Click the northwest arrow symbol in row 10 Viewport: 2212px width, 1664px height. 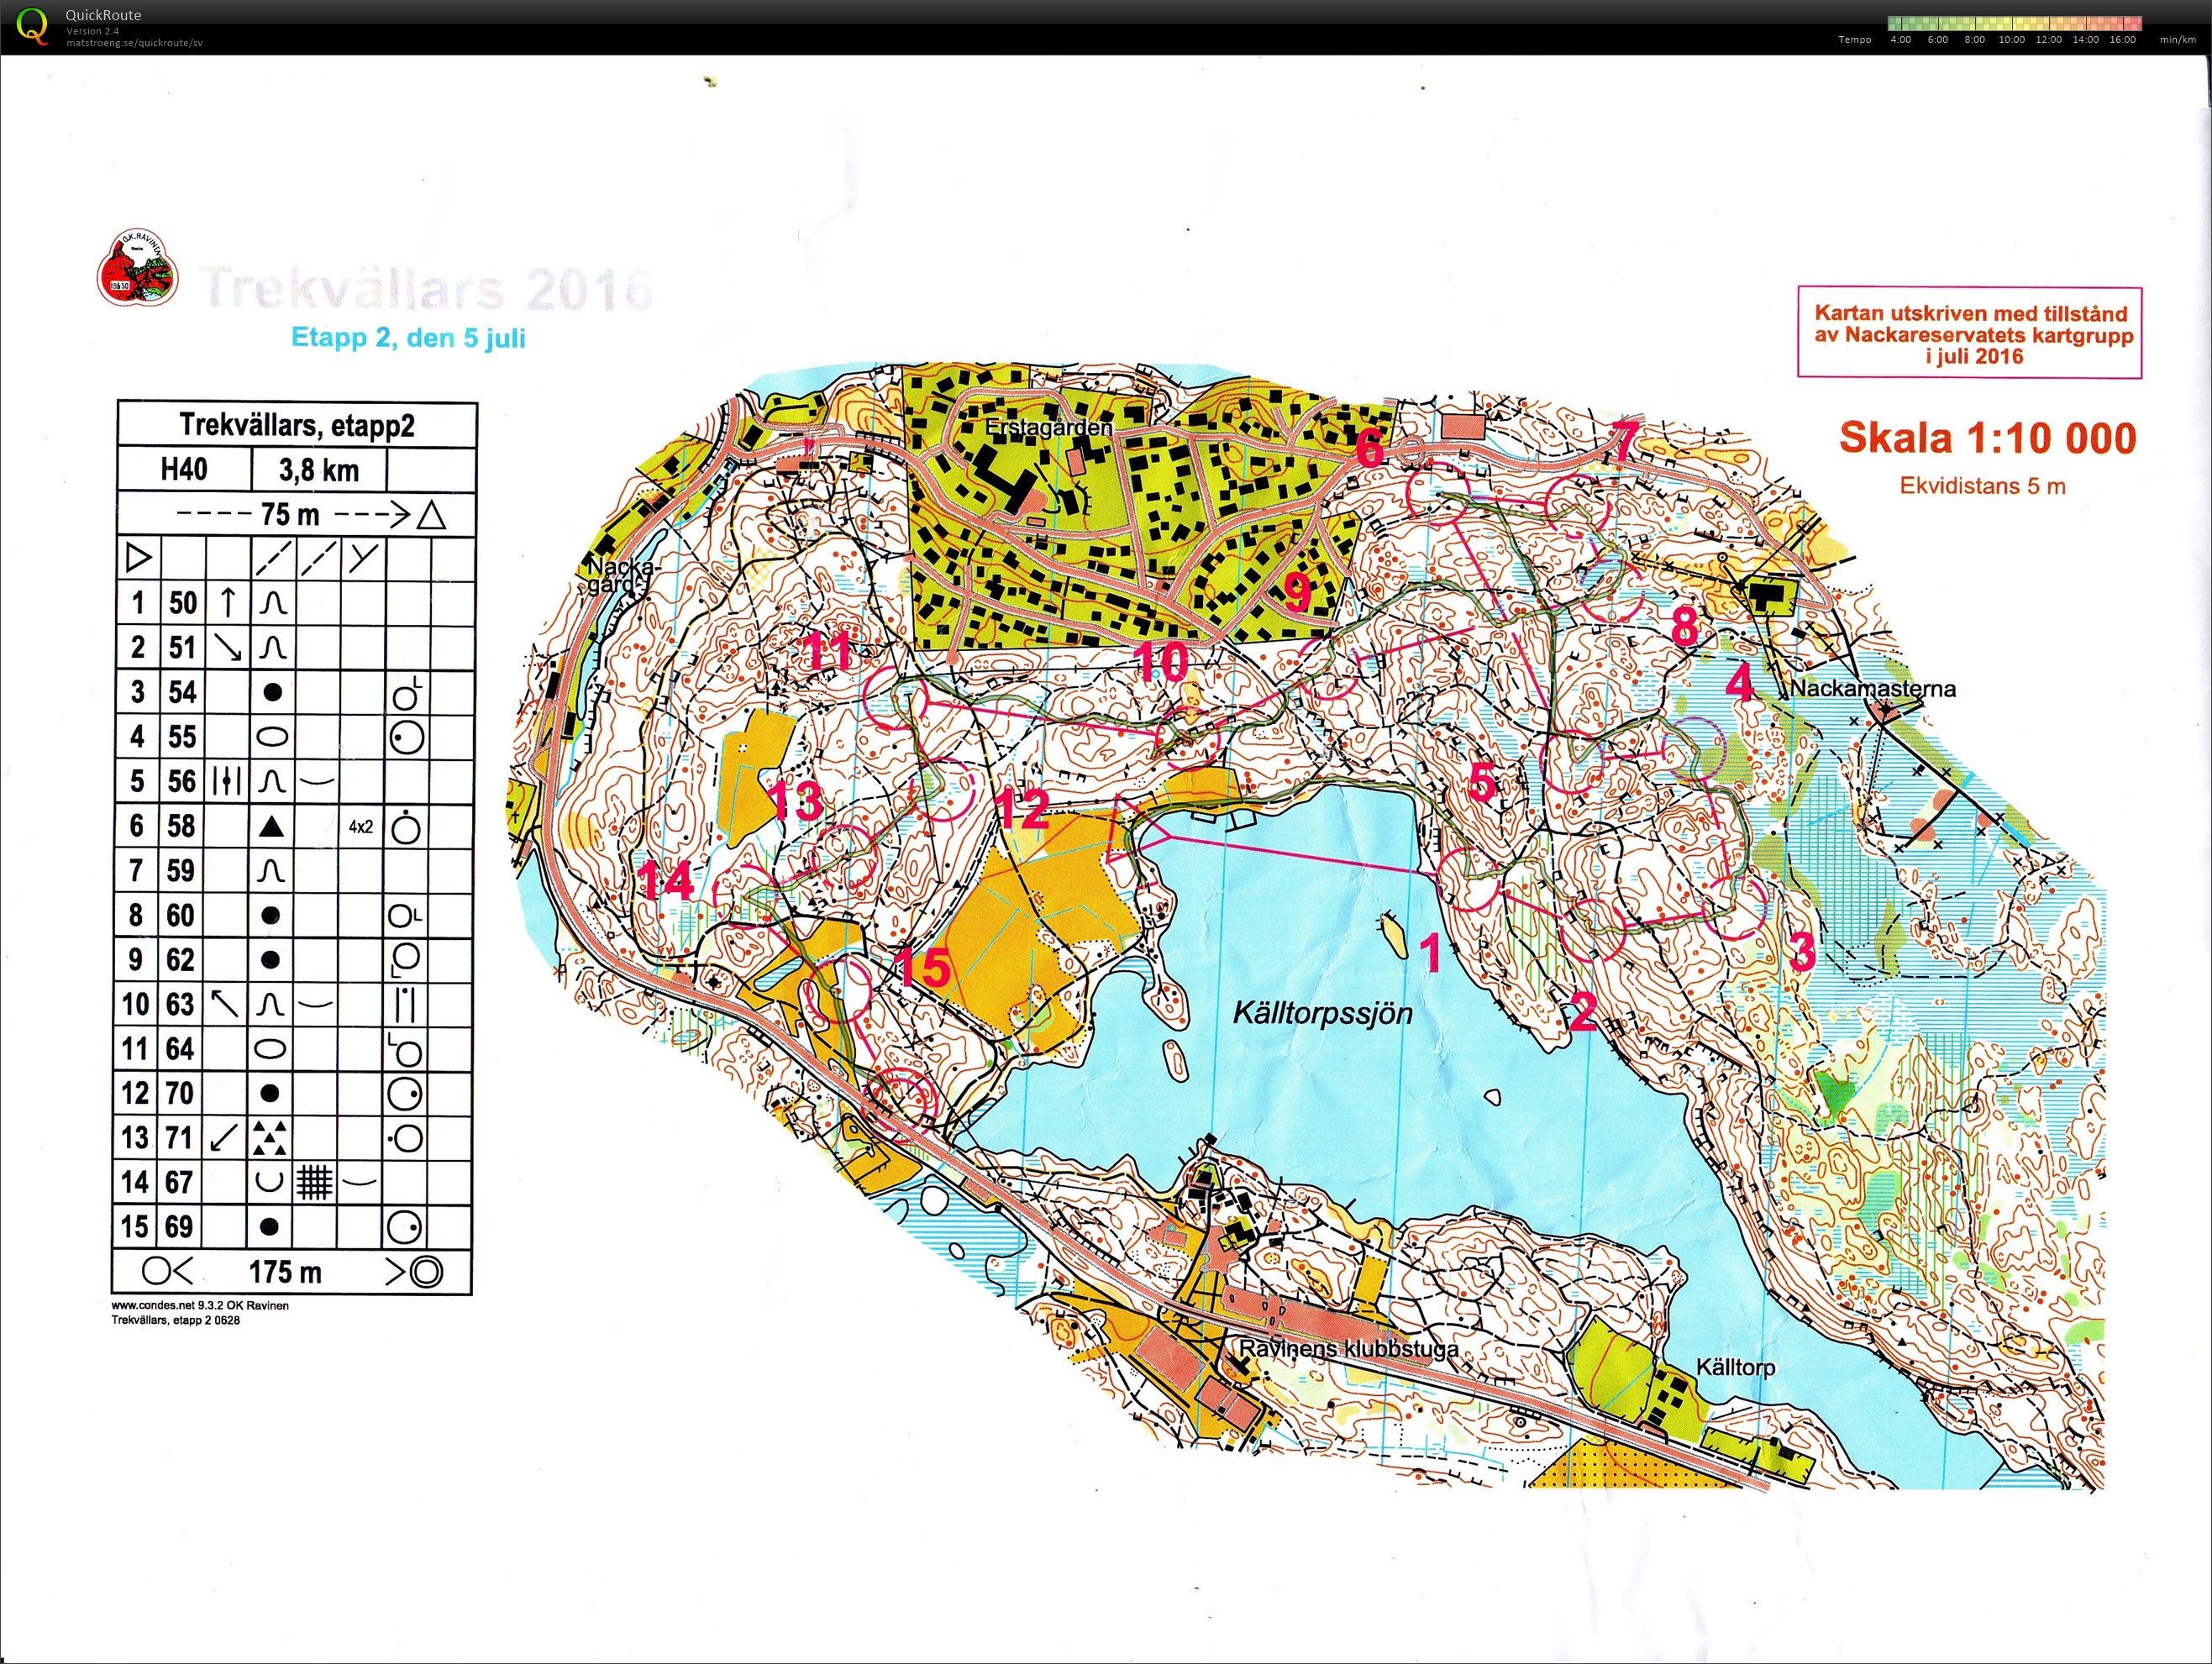tap(226, 1003)
